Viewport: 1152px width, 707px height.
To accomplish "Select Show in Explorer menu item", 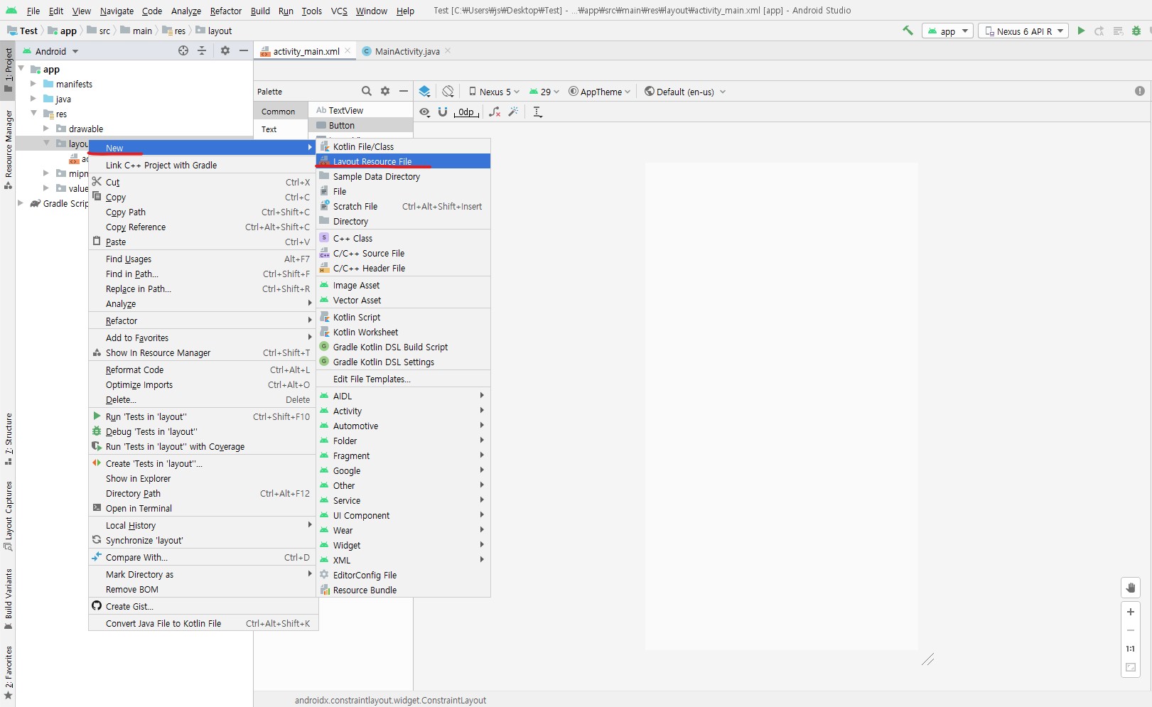I will pyautogui.click(x=203, y=478).
